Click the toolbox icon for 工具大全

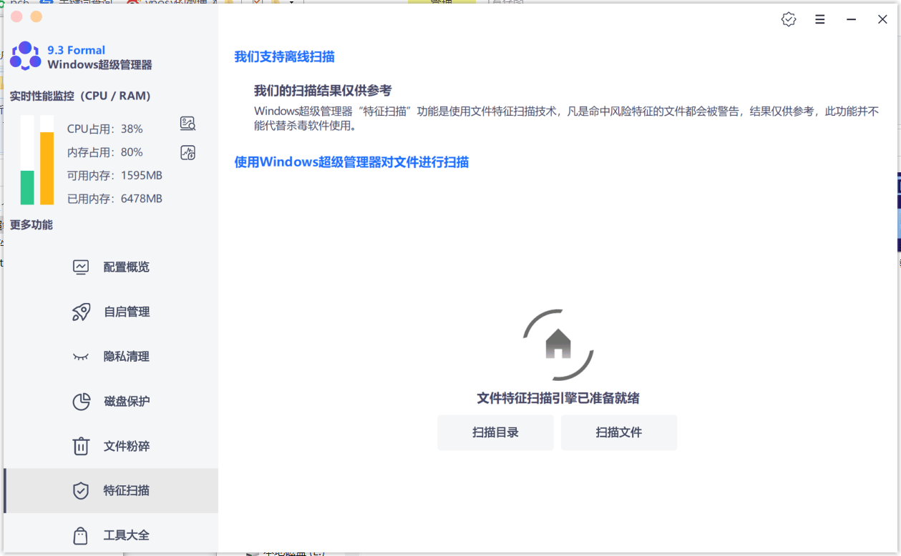coord(81,535)
